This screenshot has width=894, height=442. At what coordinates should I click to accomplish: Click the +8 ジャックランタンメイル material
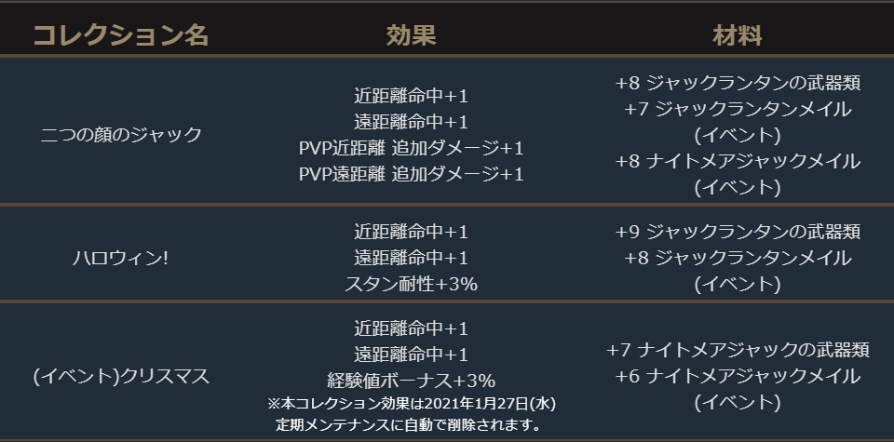[x=737, y=258]
